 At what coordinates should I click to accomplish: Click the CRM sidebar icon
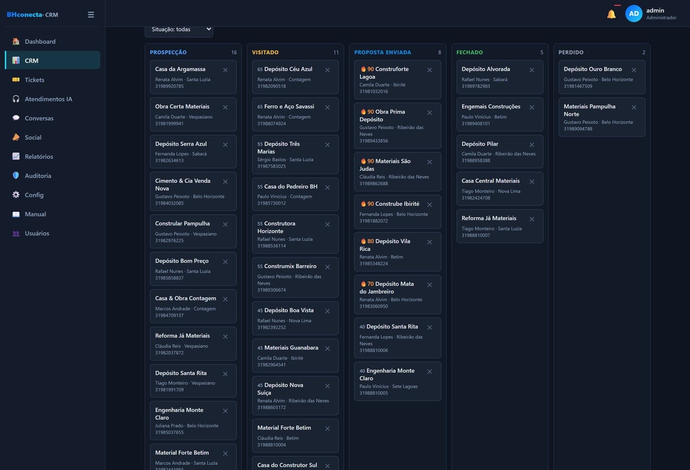16,61
